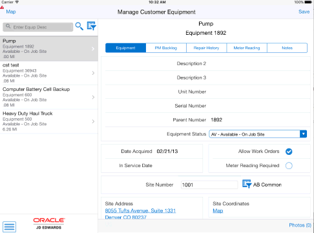Open the Site Coordinates Map link
The width and height of the screenshot is (314, 233).
(x=218, y=210)
